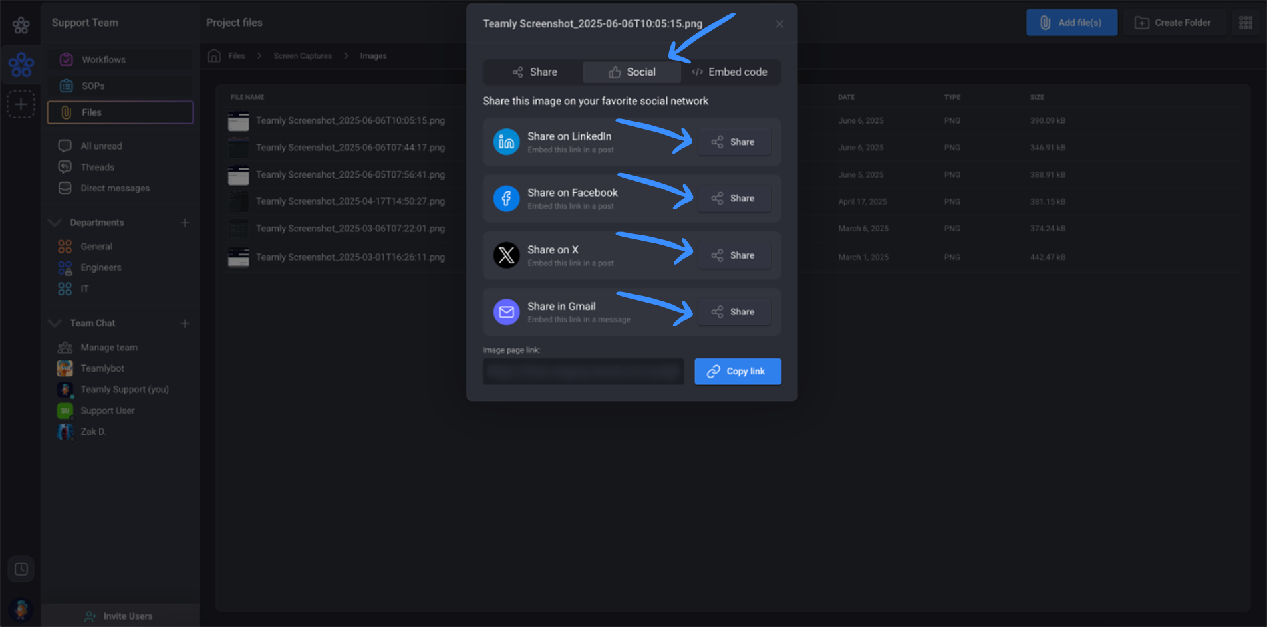Open Teamly Support (you) chat
Screen dimensions: 1267x627
[x=124, y=390]
